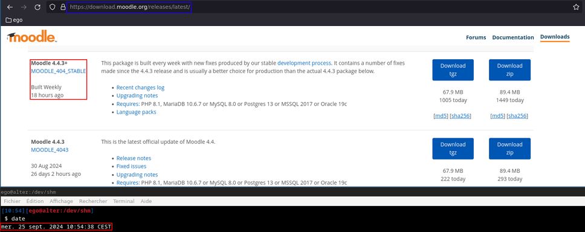Download Moodle 4.4.3 tgz package
585x232 pixels.
tap(453, 149)
